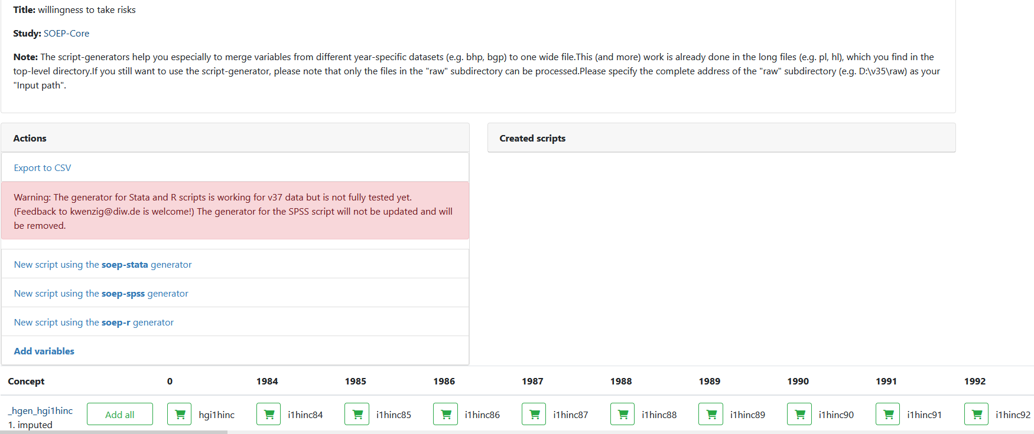Screen dimensions: 1034x434
Task: Select the Created scripts panel header
Action: (x=721, y=138)
